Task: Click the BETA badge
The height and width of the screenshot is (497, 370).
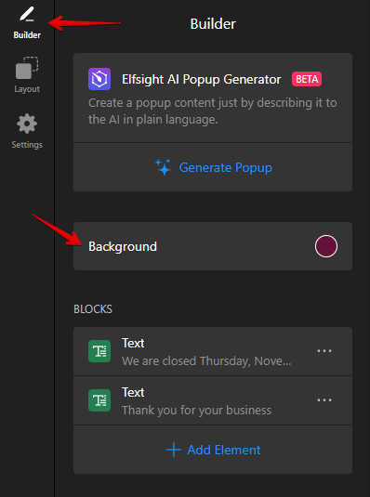Action: click(x=307, y=79)
